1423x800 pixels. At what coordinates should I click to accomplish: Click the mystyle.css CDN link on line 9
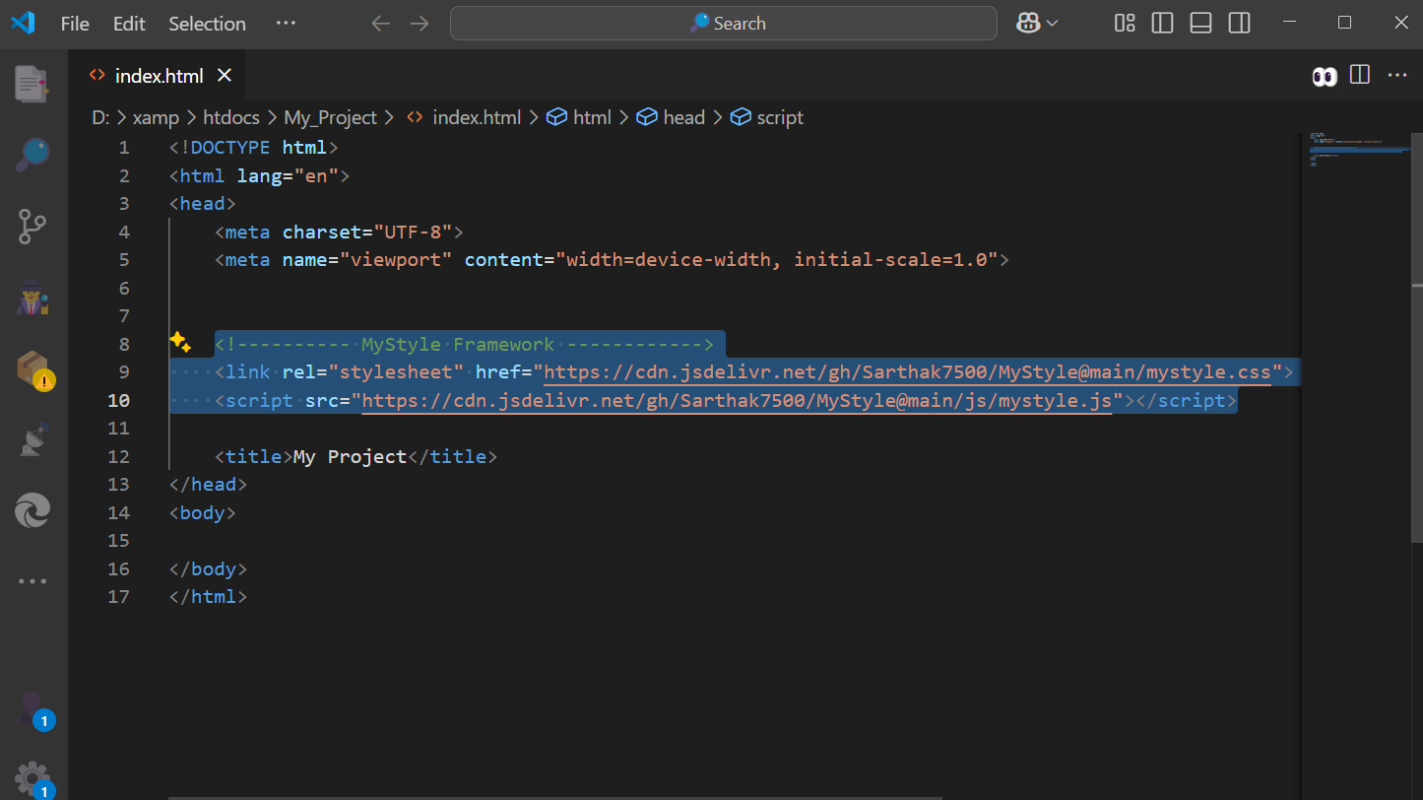pyautogui.click(x=906, y=372)
